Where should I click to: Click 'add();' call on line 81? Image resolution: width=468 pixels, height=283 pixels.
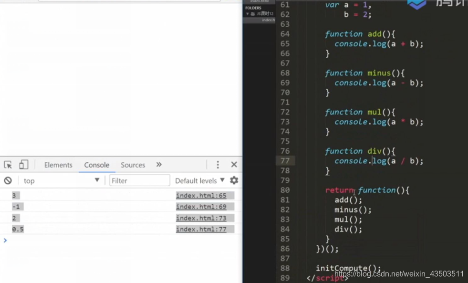[x=348, y=200]
